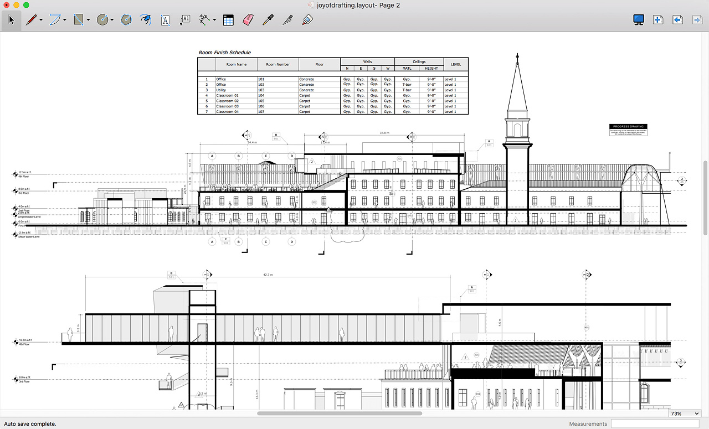The width and height of the screenshot is (709, 429).
Task: Pick the Style eyedropper tool
Action: (268, 20)
